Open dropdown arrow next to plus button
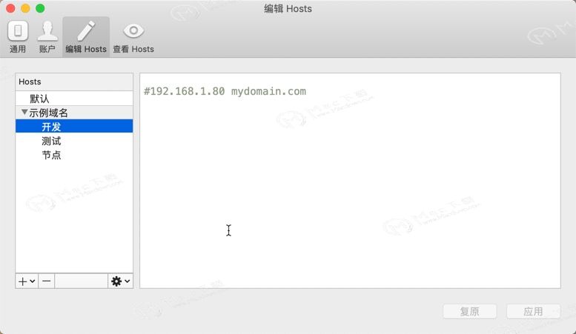This screenshot has height=334, width=576. (33, 281)
